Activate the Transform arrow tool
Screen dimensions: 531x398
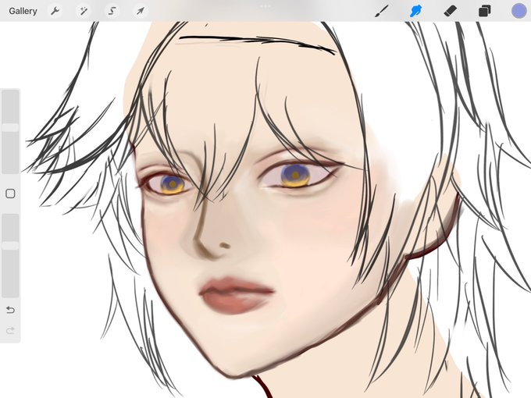pyautogui.click(x=141, y=11)
